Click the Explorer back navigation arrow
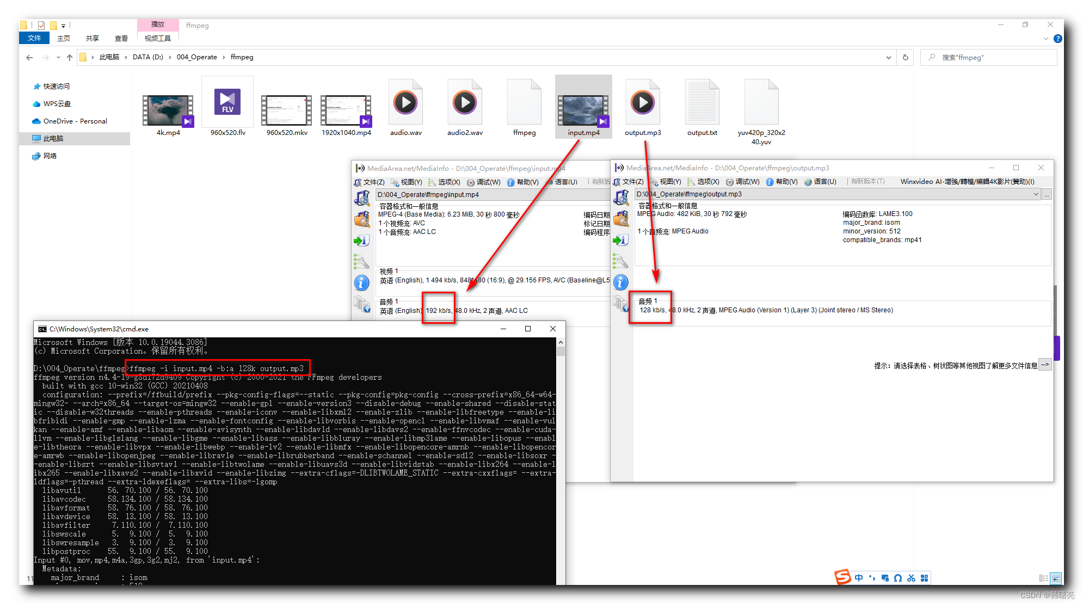The width and height of the screenshot is (1083, 604). (29, 57)
